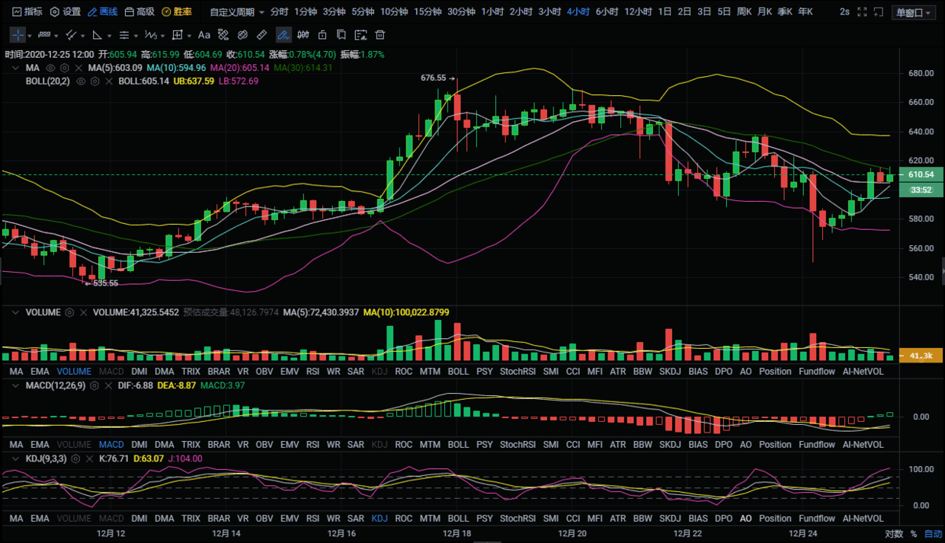
Task: Click the 指标 indicators button
Action: point(27,12)
